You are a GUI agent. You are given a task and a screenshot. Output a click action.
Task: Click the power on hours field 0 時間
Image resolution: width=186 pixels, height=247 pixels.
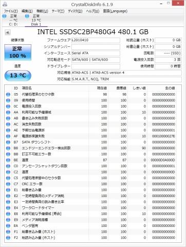tap(168, 66)
